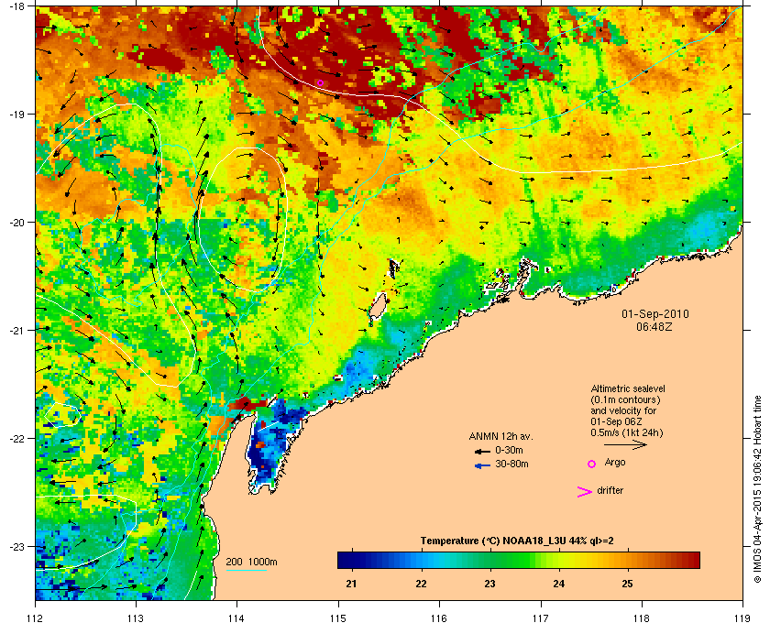The image size is (770, 623).
Task: Click the 30-80m depth label
Action: click(511, 464)
